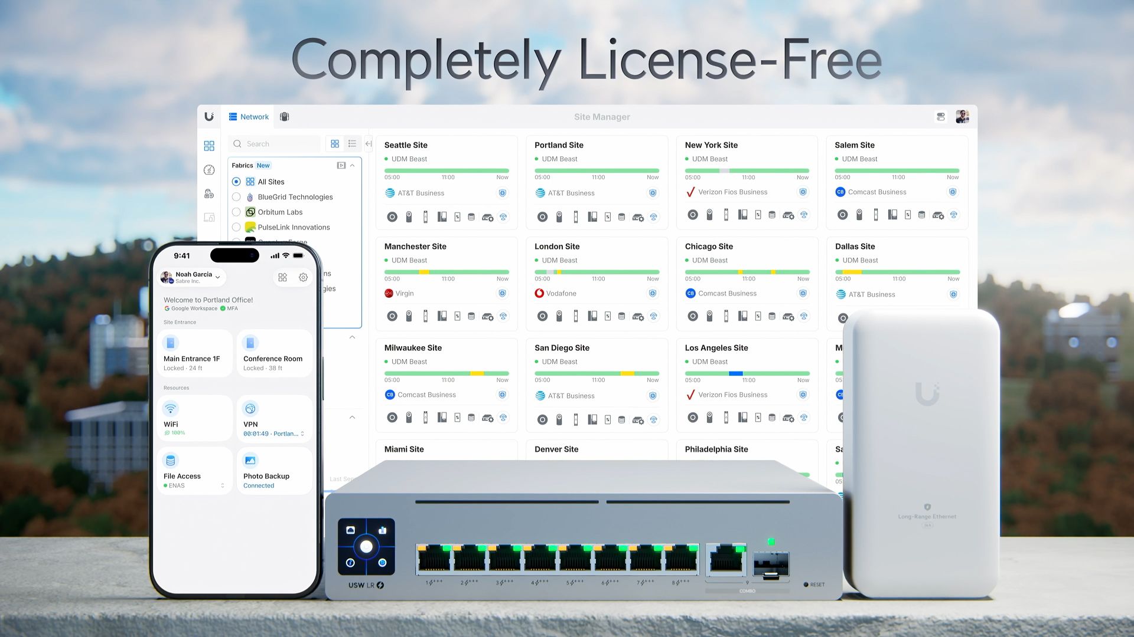
Task: Select the BlueGrid Technologies radio button
Action: [x=236, y=197]
